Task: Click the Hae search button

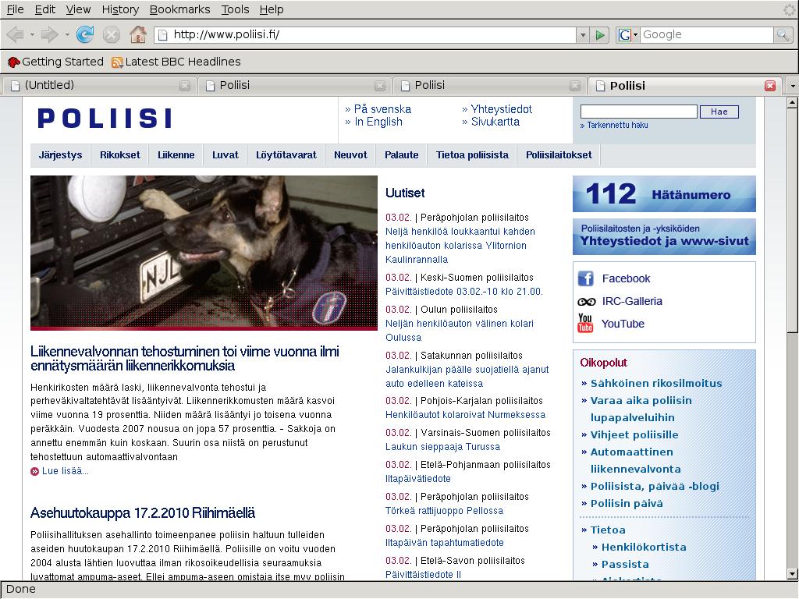Action: click(x=719, y=112)
